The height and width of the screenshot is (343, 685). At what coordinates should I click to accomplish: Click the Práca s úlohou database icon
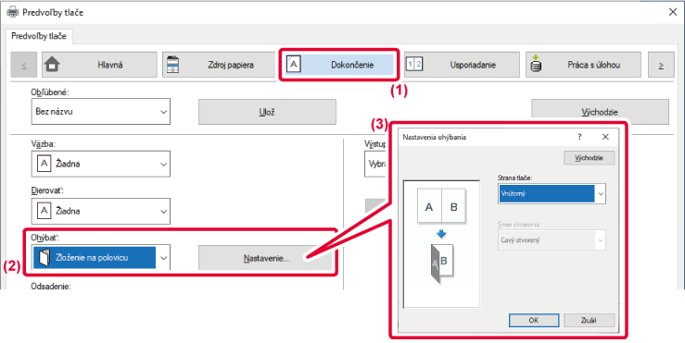(x=536, y=65)
